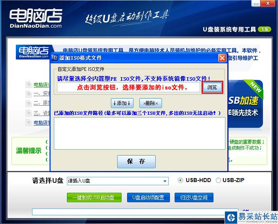Open the 二、添加 link in the list
Viewport: 278px width, 224px height.
point(42,103)
